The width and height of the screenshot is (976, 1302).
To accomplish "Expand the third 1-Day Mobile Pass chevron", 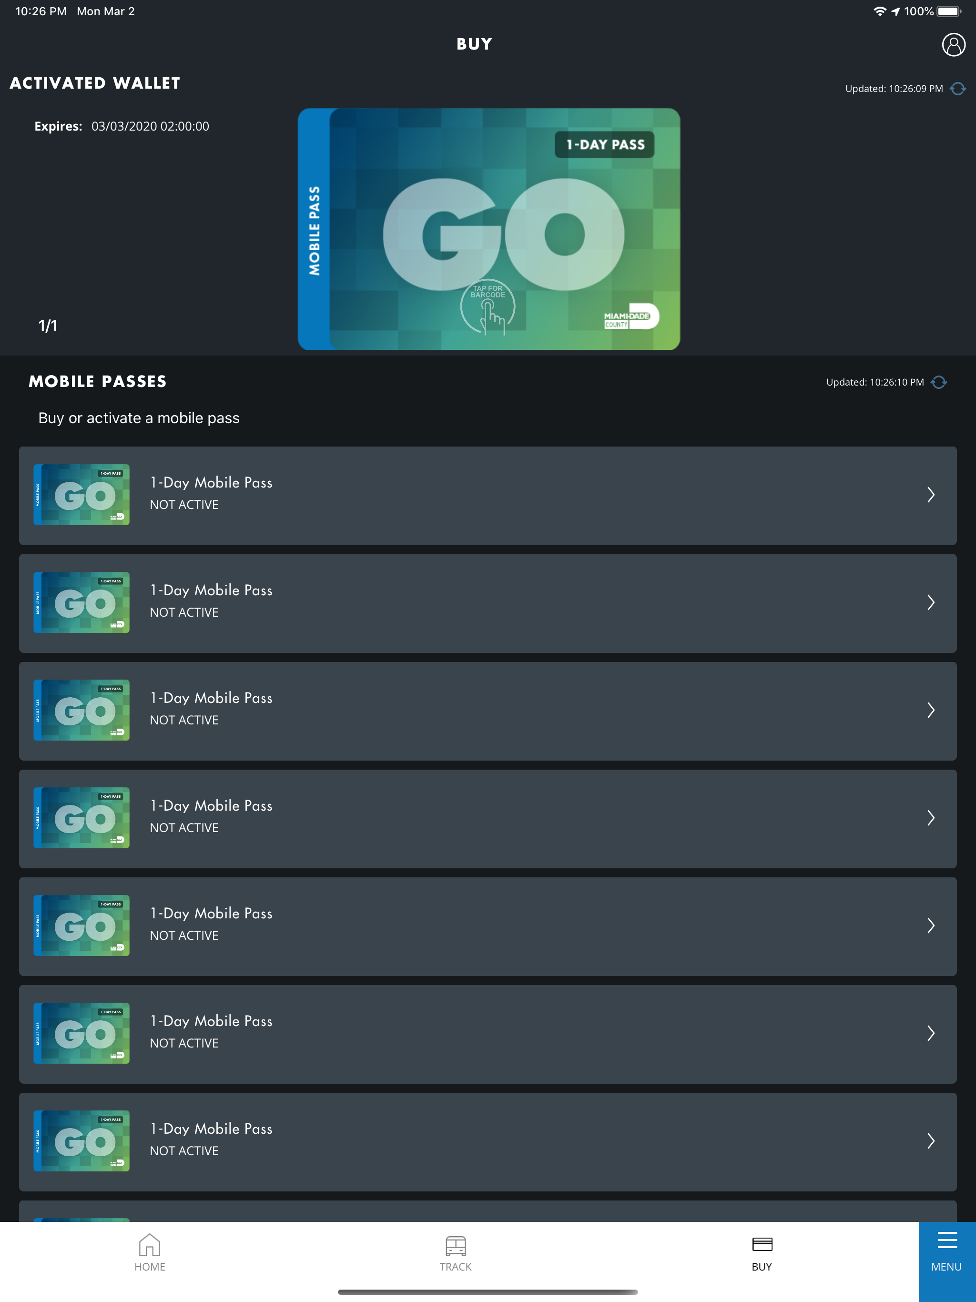I will [x=931, y=711].
